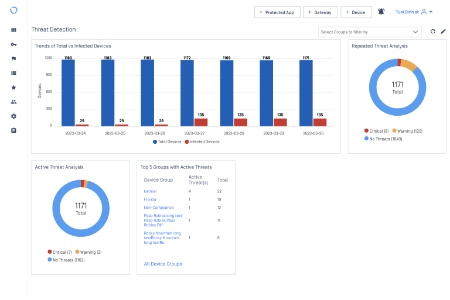Image resolution: width=450 pixels, height=300 pixels.
Task: Select the list icon in sidebar
Action: pos(13,73)
